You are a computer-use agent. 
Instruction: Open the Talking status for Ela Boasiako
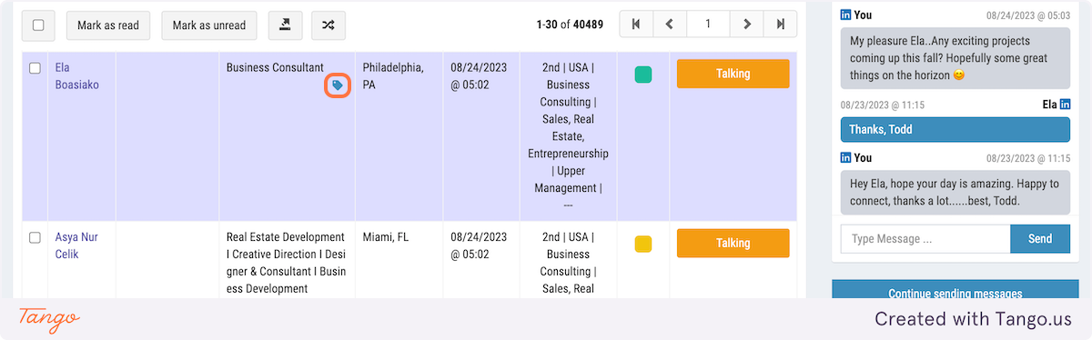point(733,74)
